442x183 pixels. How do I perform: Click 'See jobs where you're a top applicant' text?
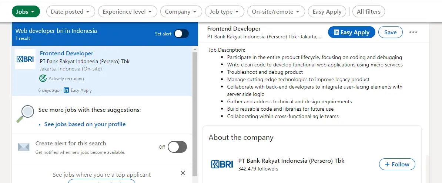pos(102,175)
